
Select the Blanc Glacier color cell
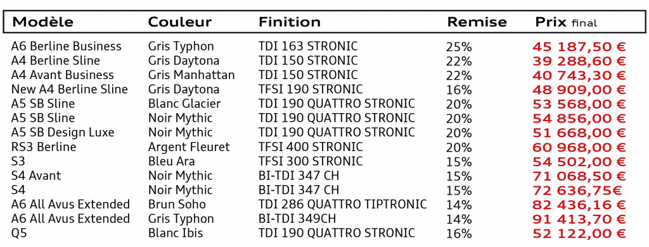point(184,104)
